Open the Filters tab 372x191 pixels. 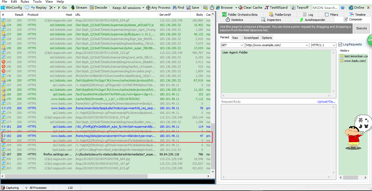(x=331, y=15)
